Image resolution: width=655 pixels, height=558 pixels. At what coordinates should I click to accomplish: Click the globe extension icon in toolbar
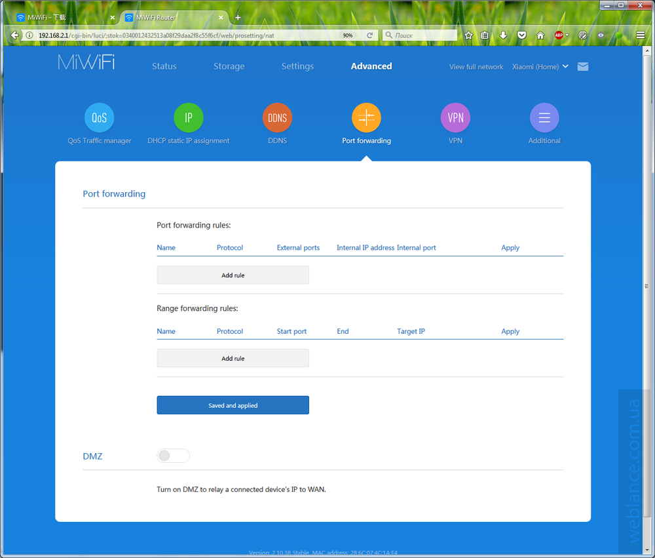[583, 35]
